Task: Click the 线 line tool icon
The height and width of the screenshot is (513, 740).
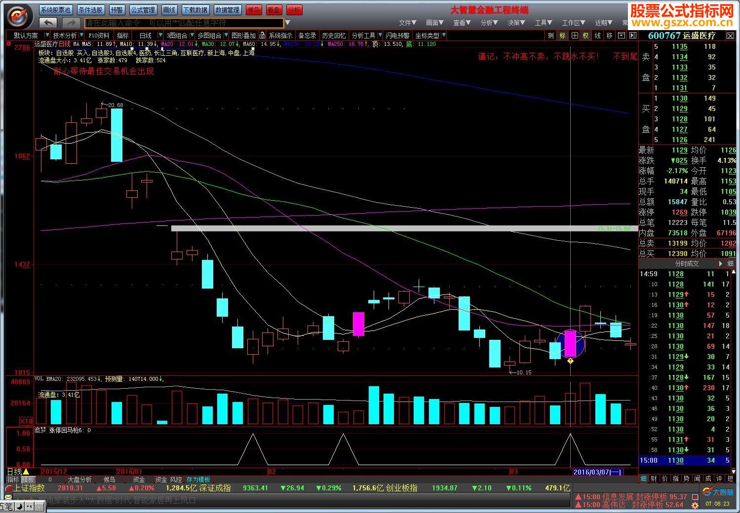Action: pyautogui.click(x=598, y=36)
